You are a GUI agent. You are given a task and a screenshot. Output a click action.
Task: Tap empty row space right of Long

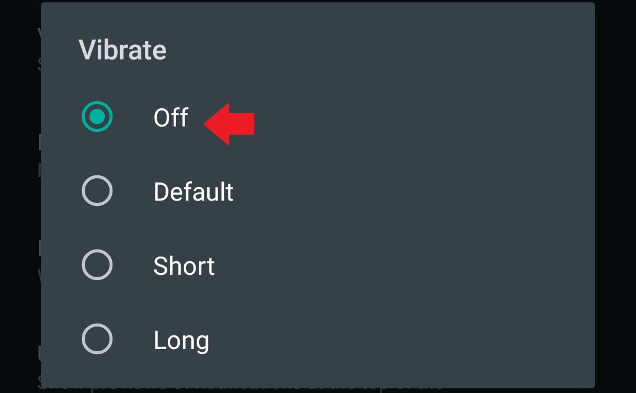click(412, 340)
